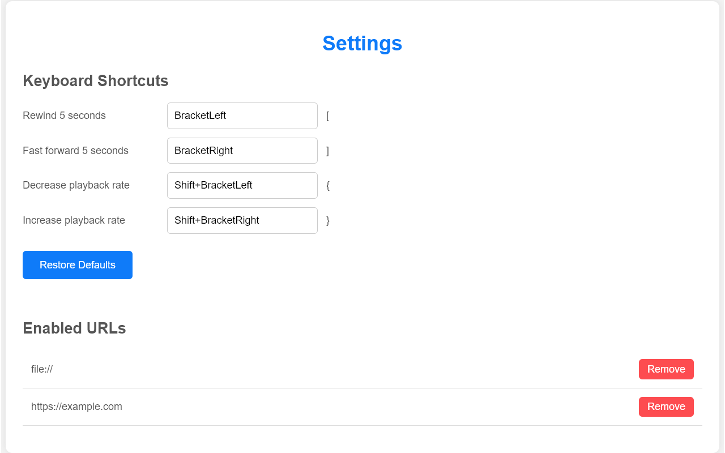This screenshot has width=725, height=453.
Task: Click the left square bracket key hint
Action: (x=327, y=116)
